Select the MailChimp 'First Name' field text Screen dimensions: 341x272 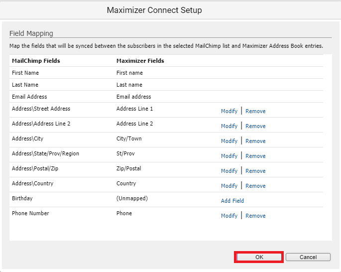25,73
